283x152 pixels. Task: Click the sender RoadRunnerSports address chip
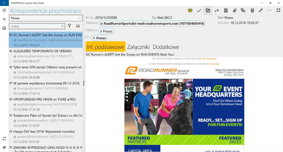(x=152, y=24)
